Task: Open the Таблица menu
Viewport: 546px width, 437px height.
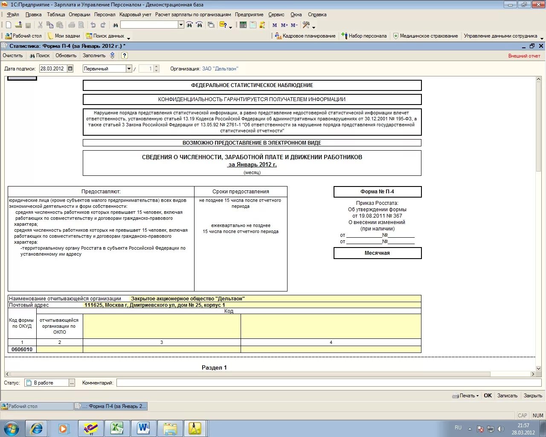Action: coord(56,15)
